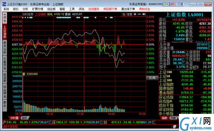The image size is (214, 131).
Task: Click the 委比 +51.83% value
Action: [x=178, y=20]
